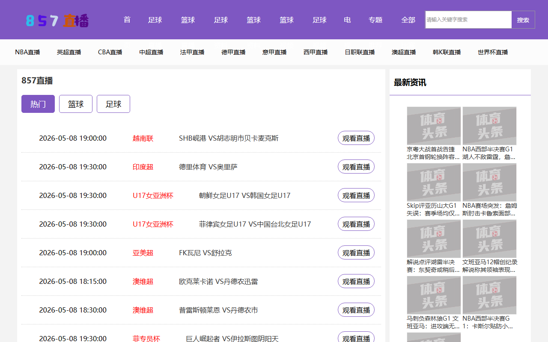Click the 亚美超 league label

pyautogui.click(x=143, y=253)
